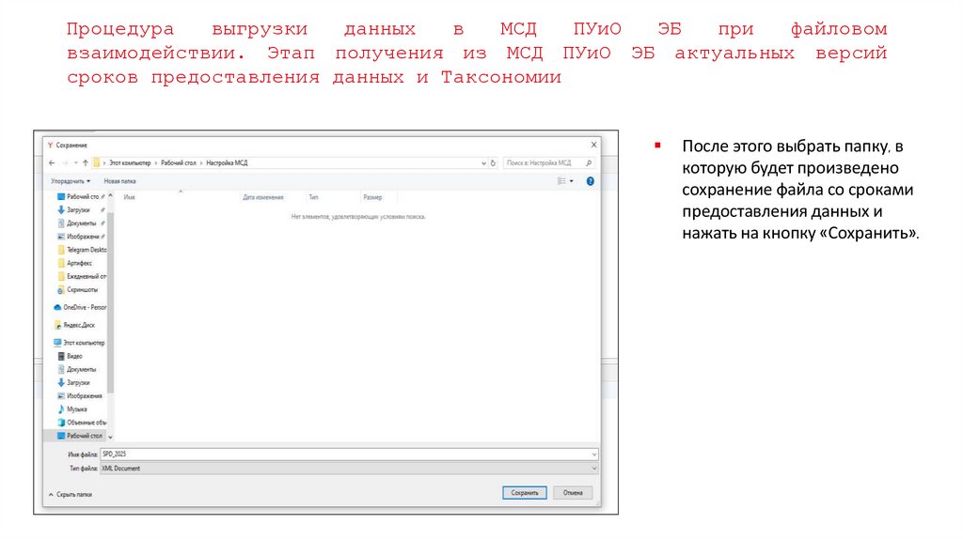Viewport: 963px width, 539px height.
Task: Open the Видео folder under Этот компьютер
Action: pyautogui.click(x=70, y=356)
